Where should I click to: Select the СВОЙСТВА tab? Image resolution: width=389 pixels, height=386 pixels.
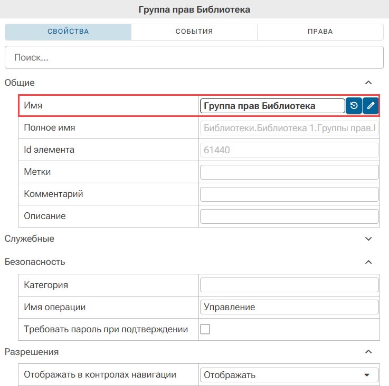[68, 32]
